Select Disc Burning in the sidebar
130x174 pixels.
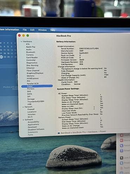tap(32, 66)
